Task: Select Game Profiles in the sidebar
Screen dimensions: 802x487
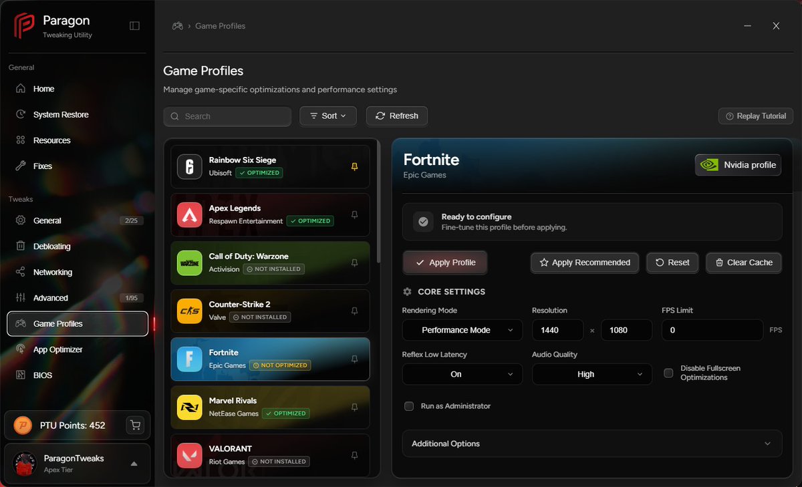Action: point(78,324)
